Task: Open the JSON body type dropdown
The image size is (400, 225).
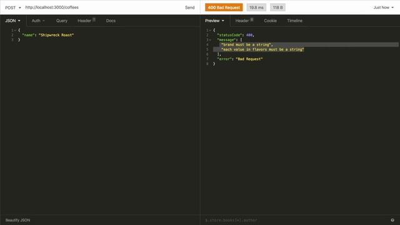Action: (x=12, y=21)
